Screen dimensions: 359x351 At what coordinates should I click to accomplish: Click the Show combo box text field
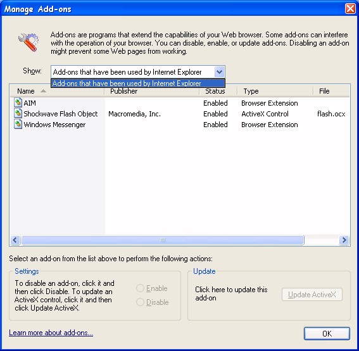click(133, 72)
